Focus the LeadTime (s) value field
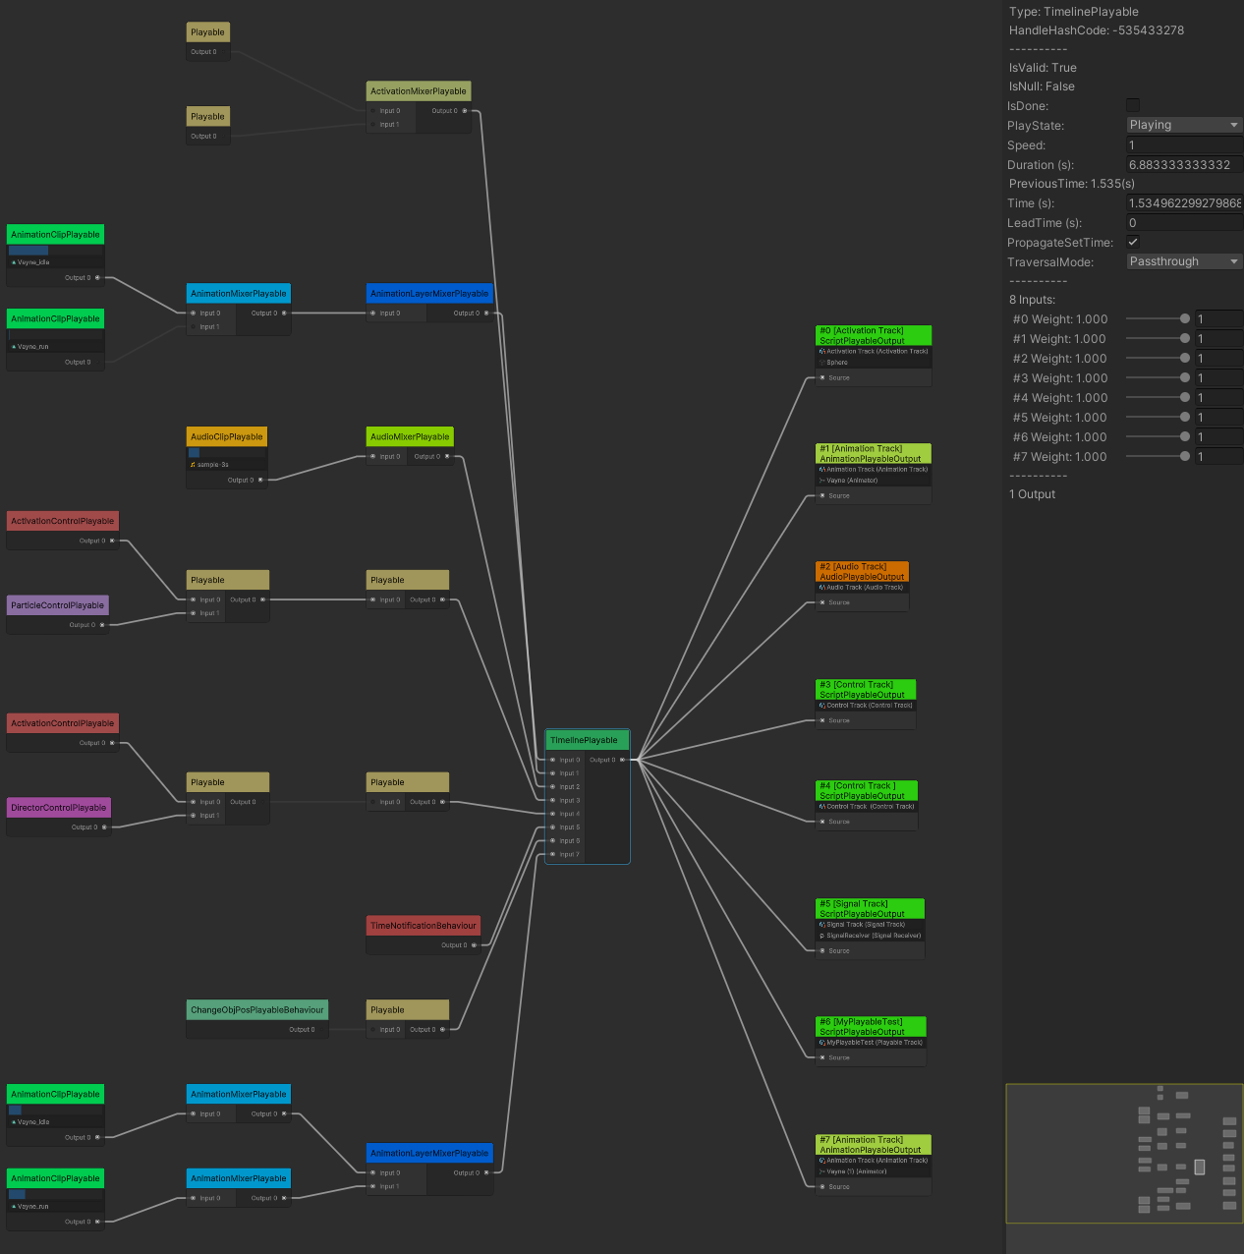 pos(1183,223)
